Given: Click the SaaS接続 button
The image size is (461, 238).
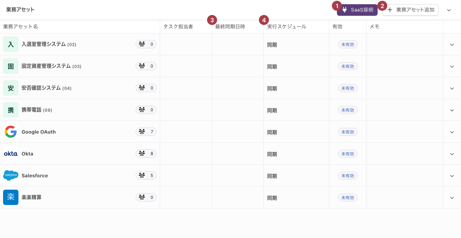Looking at the screenshot, I should (357, 10).
